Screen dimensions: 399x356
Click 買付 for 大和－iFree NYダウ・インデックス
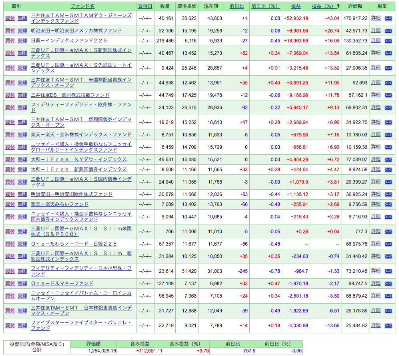coord(10,160)
